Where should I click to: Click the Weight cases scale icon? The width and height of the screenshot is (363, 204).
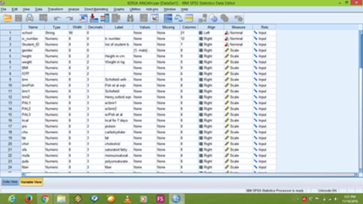[178, 18]
